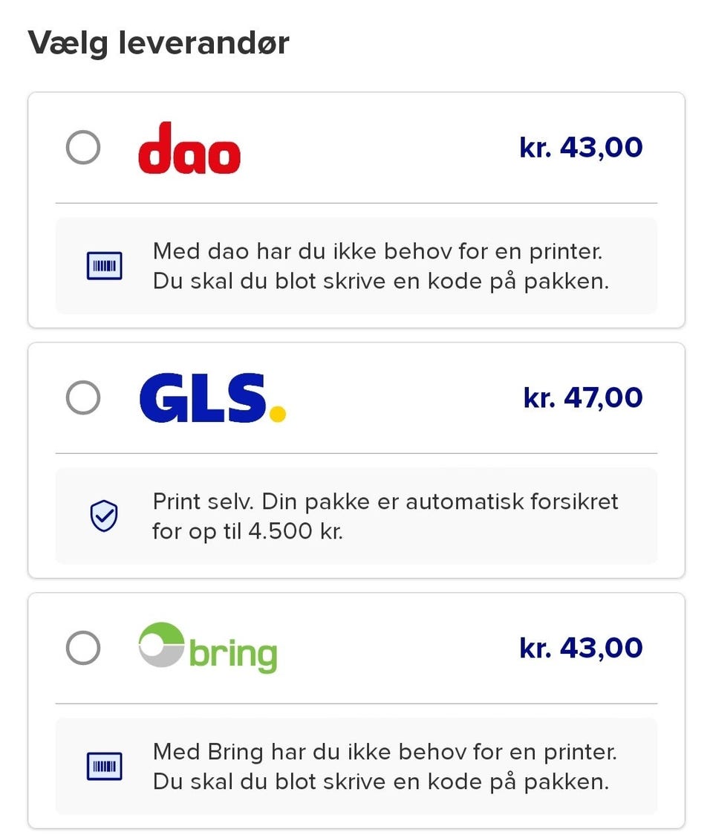Click the 'Vælg leverandør' heading
This screenshot has height=838, width=713.
point(158,44)
